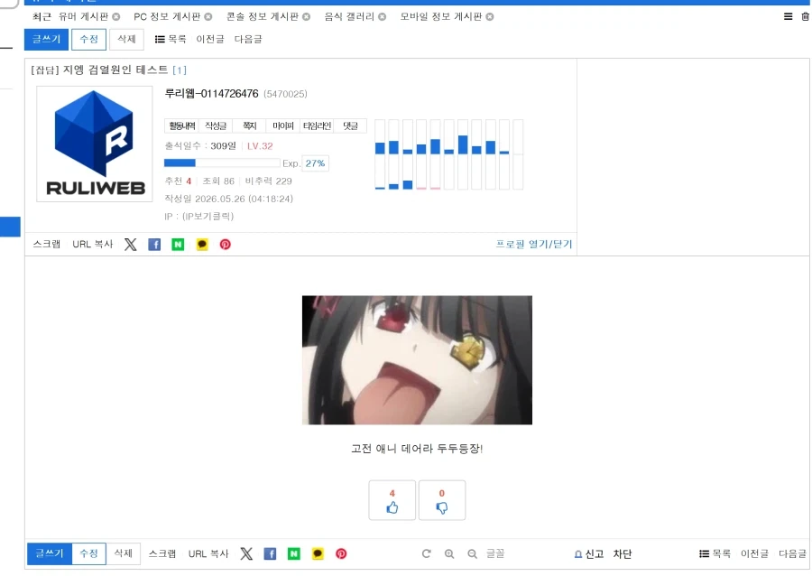Open the PC 정보 게시판 link

click(x=167, y=16)
